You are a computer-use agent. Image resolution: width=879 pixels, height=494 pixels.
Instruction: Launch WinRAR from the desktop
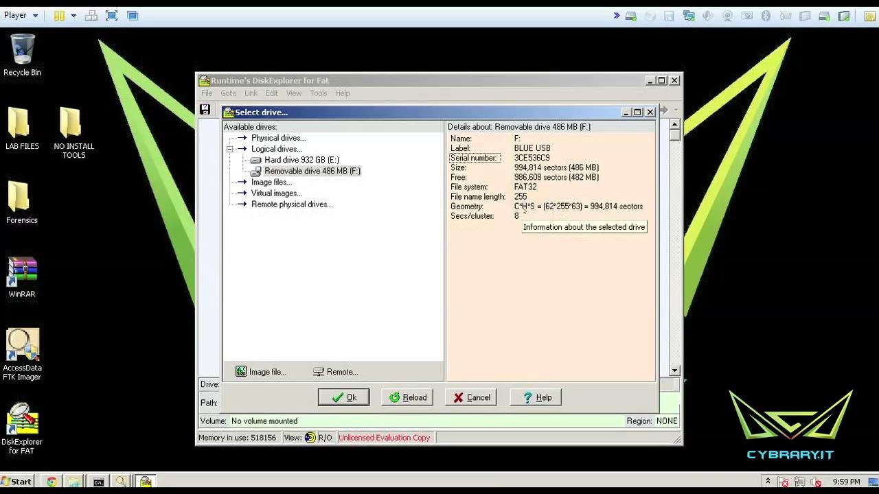pyautogui.click(x=22, y=277)
